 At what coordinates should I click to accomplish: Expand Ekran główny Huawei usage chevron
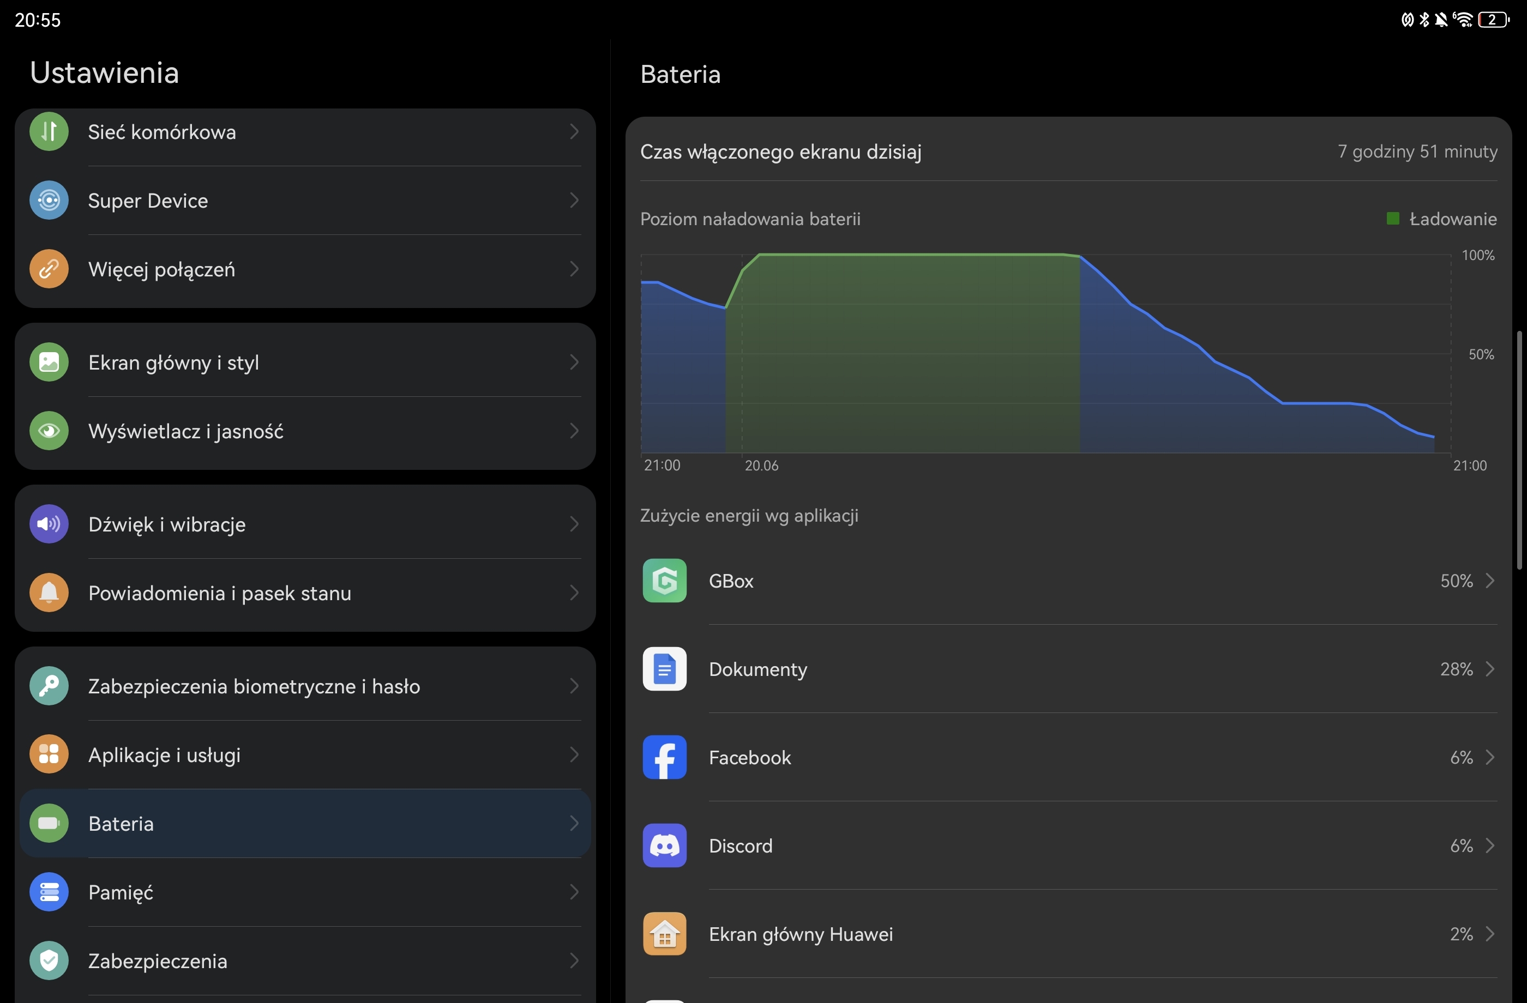coord(1490,934)
